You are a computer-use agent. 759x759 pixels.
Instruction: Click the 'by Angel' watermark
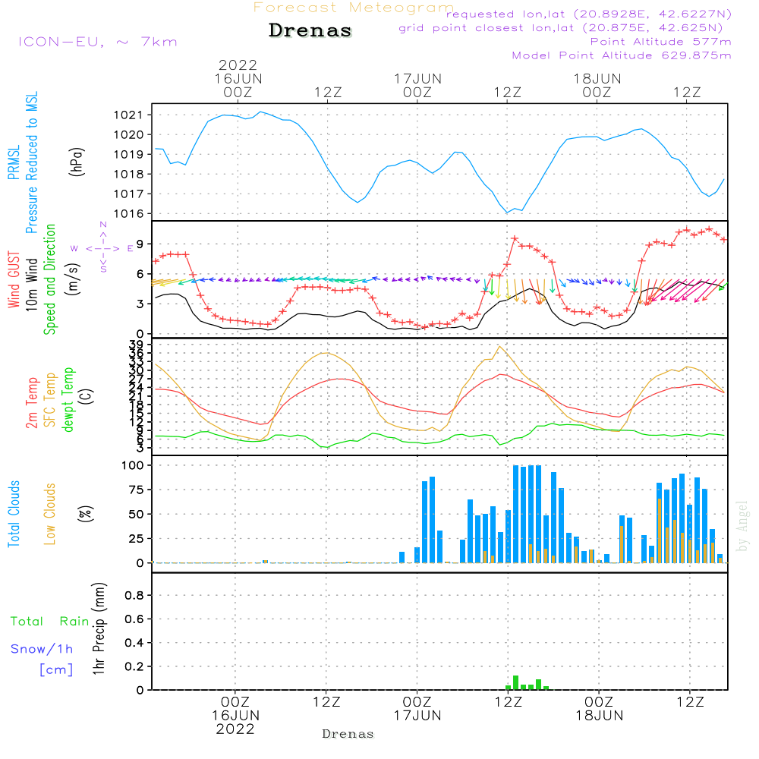point(742,525)
